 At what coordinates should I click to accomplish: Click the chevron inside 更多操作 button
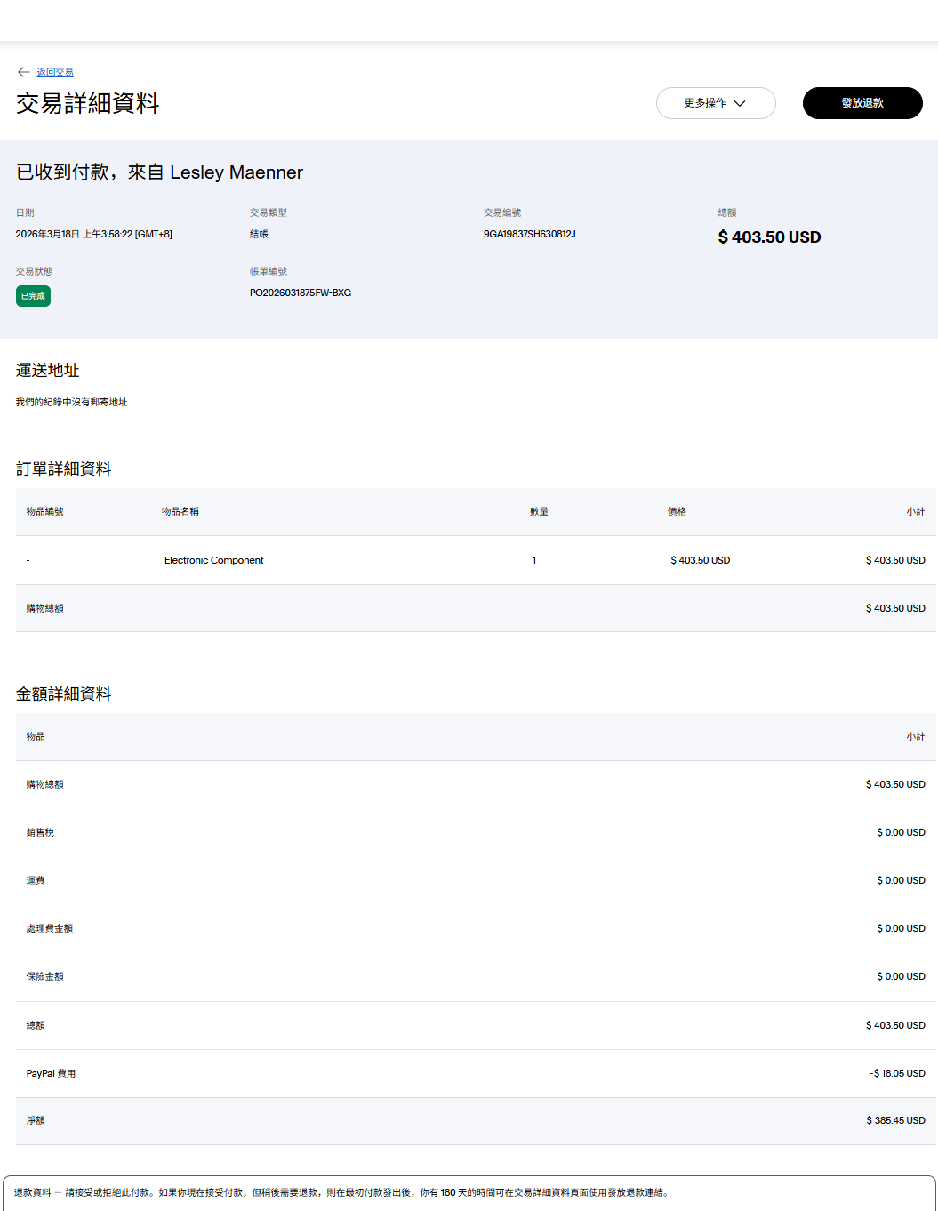coord(740,103)
